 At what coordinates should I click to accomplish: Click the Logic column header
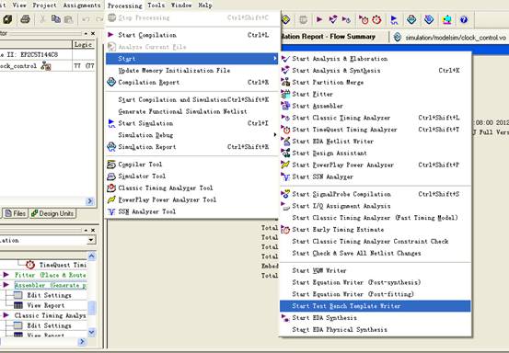84,44
